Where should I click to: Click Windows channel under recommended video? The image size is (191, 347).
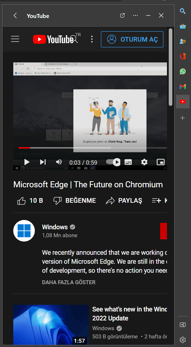[103, 328]
